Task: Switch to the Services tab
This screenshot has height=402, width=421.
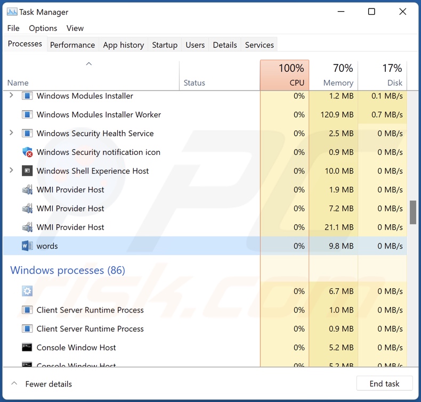Action: (x=260, y=45)
